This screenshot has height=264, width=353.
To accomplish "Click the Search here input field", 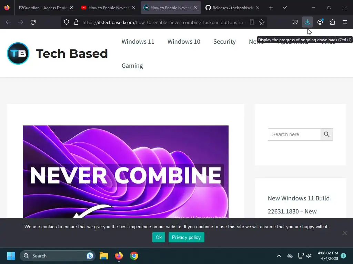I will (294, 134).
